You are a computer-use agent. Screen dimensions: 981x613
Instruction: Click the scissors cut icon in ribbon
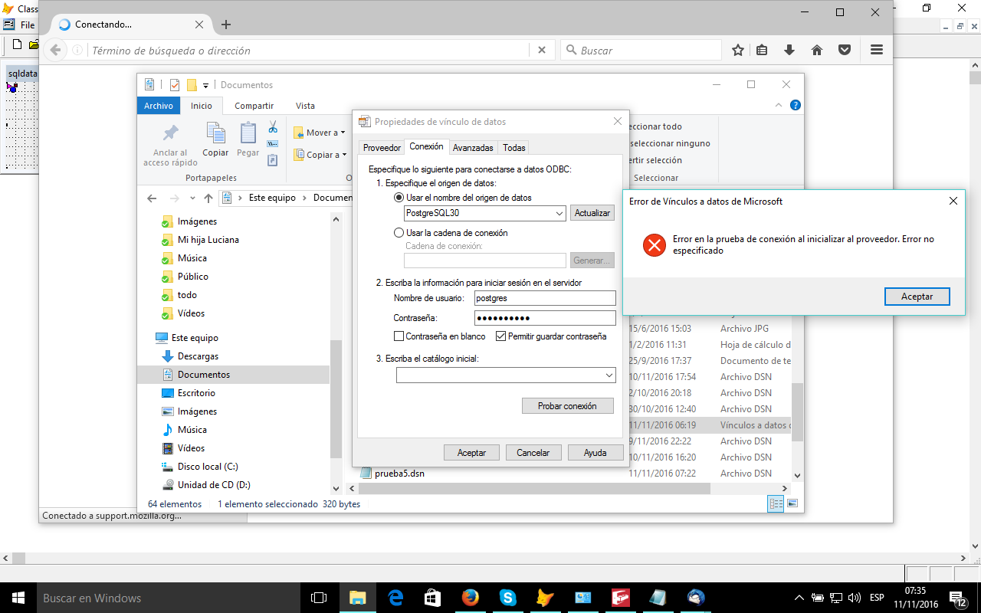273,127
